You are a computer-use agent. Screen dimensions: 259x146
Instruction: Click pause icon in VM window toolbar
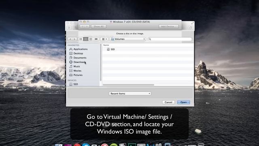click(69, 28)
